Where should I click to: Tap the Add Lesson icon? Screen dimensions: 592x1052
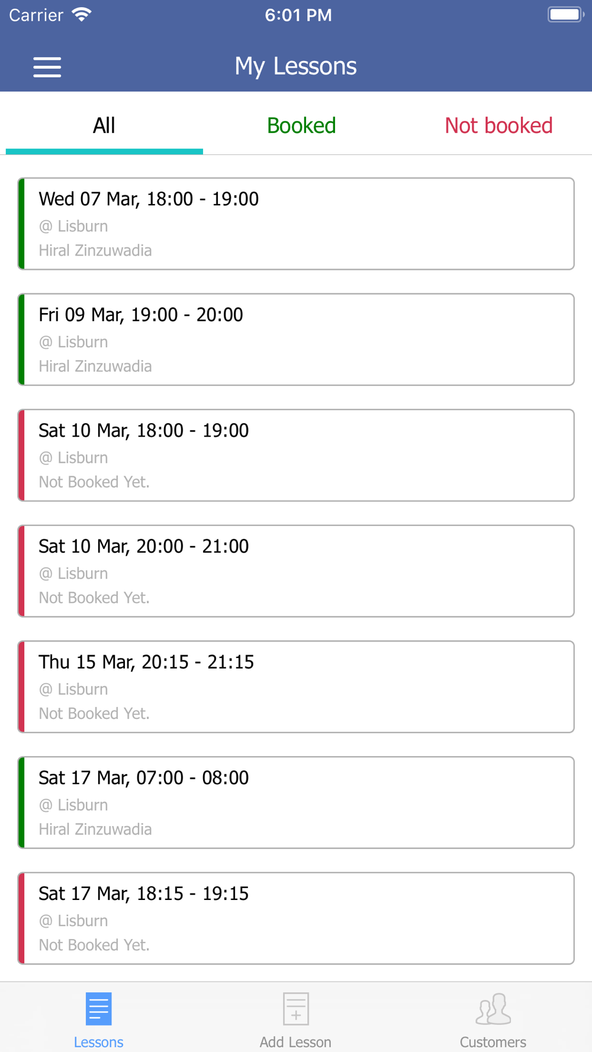pos(295,1008)
